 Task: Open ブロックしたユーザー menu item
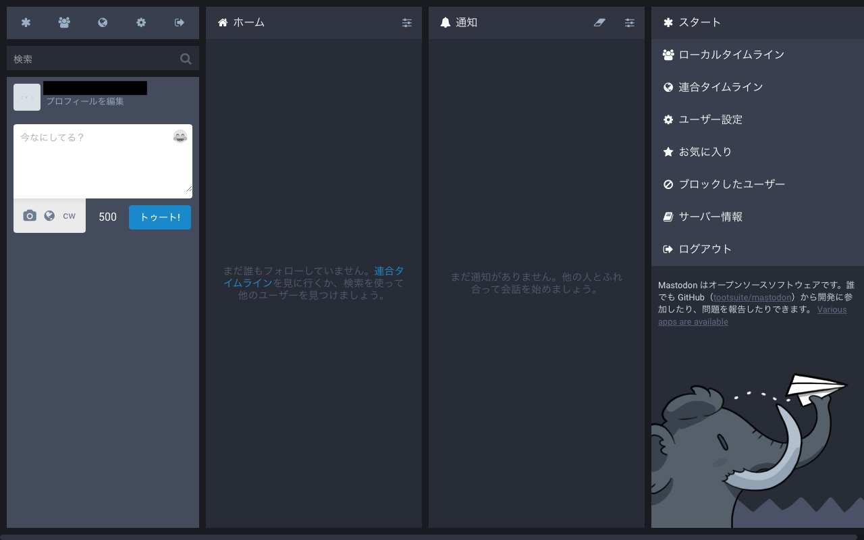757,184
